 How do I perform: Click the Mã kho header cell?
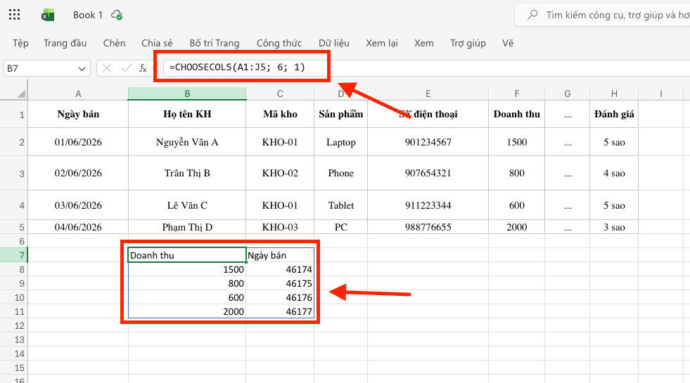[x=280, y=115]
